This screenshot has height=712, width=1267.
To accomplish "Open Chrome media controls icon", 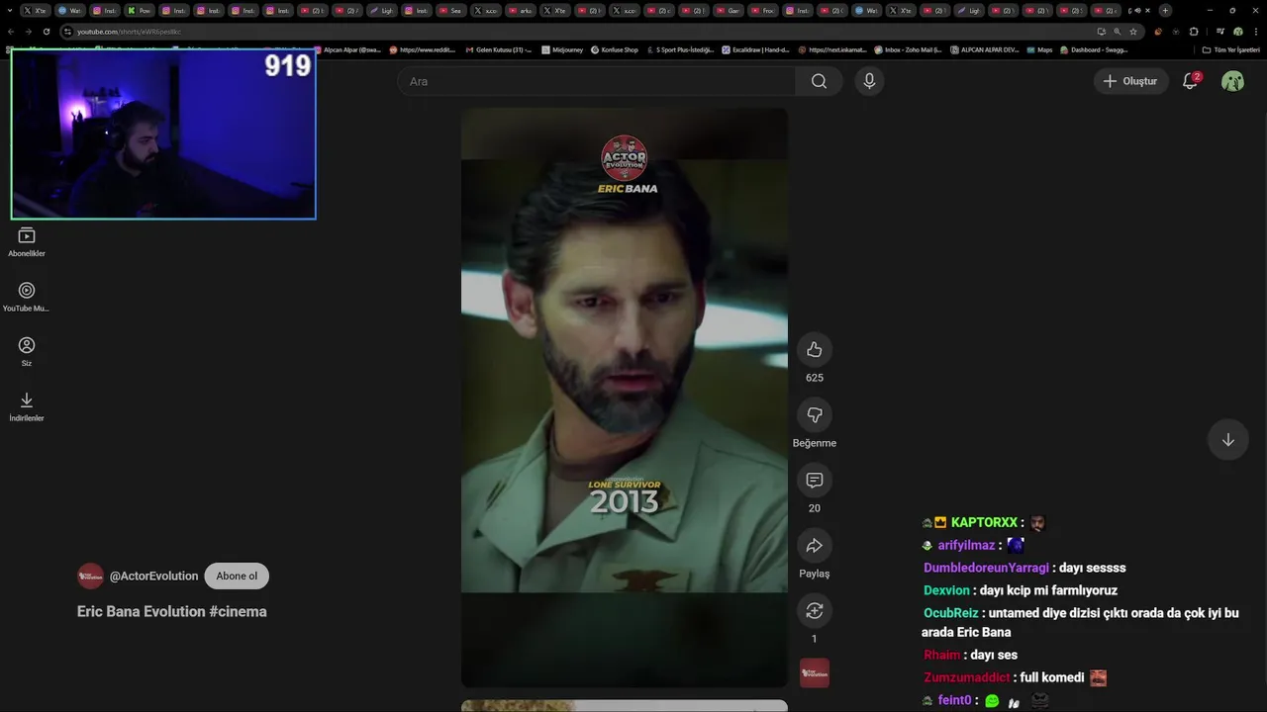I will tap(1220, 32).
